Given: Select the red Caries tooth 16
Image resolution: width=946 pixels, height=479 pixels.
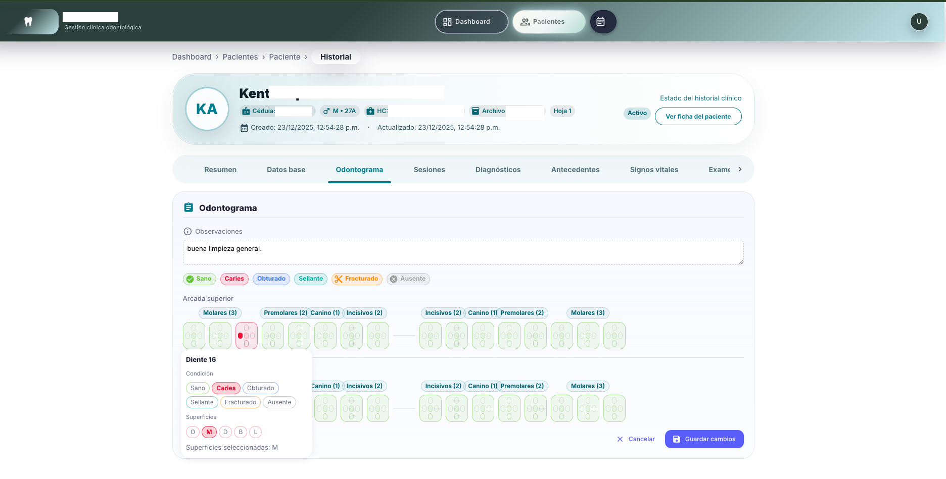Looking at the screenshot, I should (x=246, y=336).
